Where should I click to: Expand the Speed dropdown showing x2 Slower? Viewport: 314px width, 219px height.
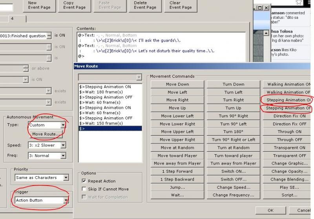(x=63, y=145)
